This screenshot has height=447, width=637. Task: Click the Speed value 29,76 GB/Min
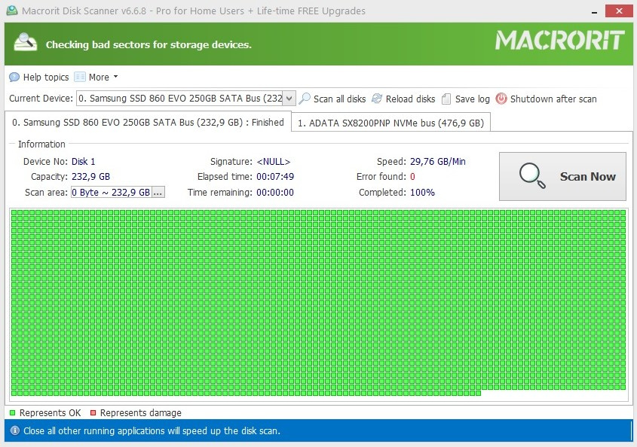[437, 162]
